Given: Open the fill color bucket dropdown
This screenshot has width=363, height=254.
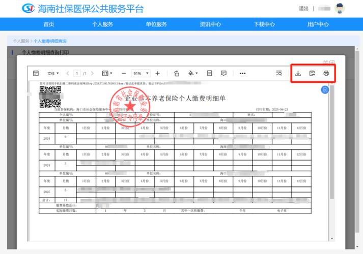Looking at the screenshot, I should 193,74.
